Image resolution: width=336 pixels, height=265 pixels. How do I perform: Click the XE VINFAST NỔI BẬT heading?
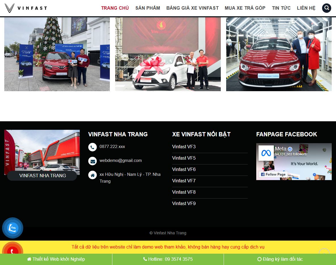[x=201, y=134]
